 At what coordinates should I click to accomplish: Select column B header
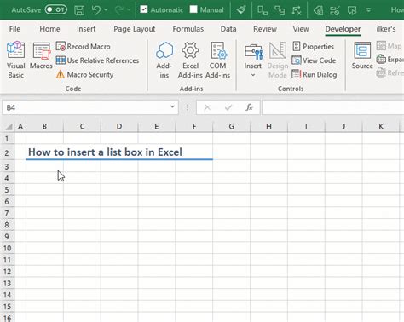(x=44, y=126)
